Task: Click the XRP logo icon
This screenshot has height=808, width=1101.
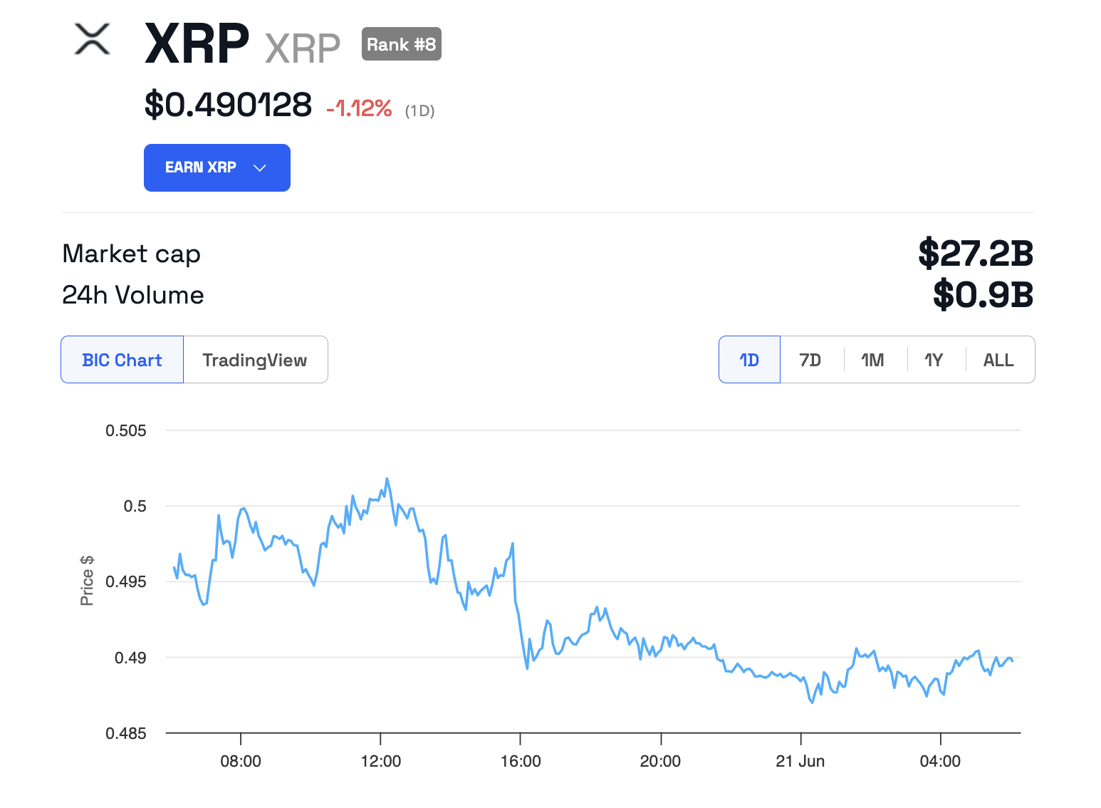Action: tap(93, 39)
